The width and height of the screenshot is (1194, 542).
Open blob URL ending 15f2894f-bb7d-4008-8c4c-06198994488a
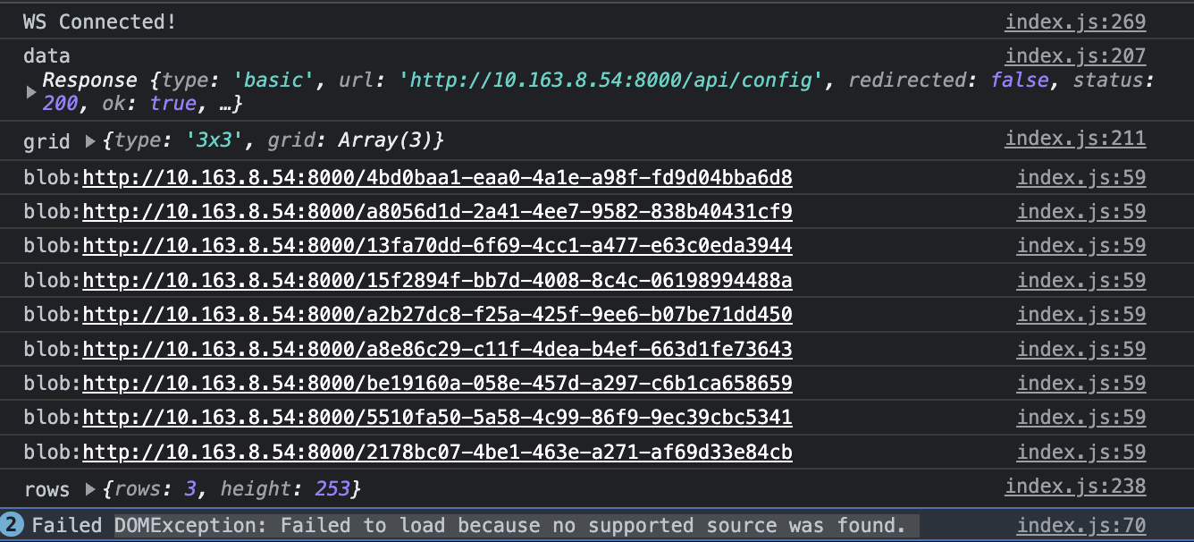click(x=437, y=281)
